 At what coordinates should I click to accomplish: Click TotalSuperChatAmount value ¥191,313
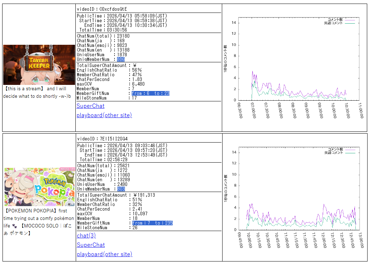(144, 195)
